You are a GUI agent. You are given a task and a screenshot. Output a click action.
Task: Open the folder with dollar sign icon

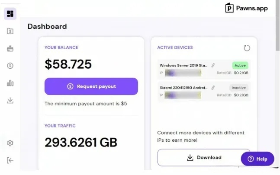(10, 31)
